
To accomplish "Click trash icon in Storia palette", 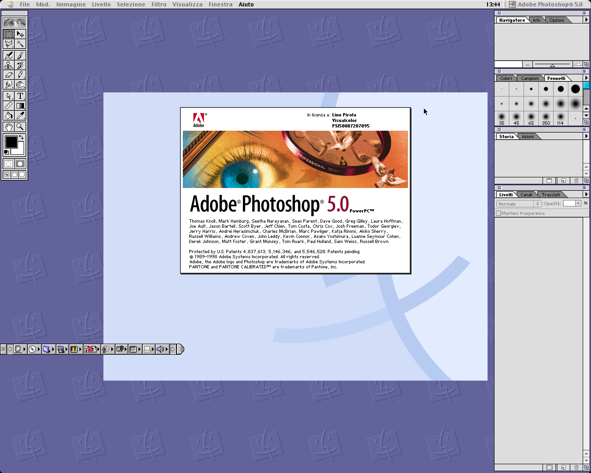I will tap(576, 181).
